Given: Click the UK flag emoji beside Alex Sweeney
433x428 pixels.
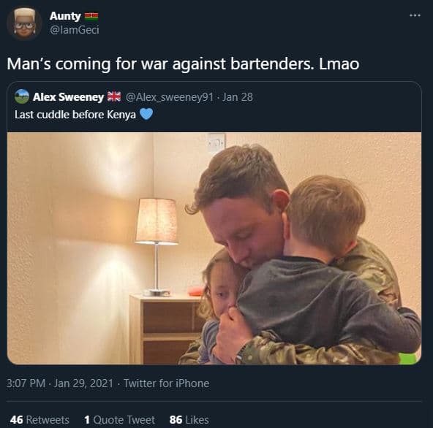Looking at the screenshot, I should (x=114, y=96).
